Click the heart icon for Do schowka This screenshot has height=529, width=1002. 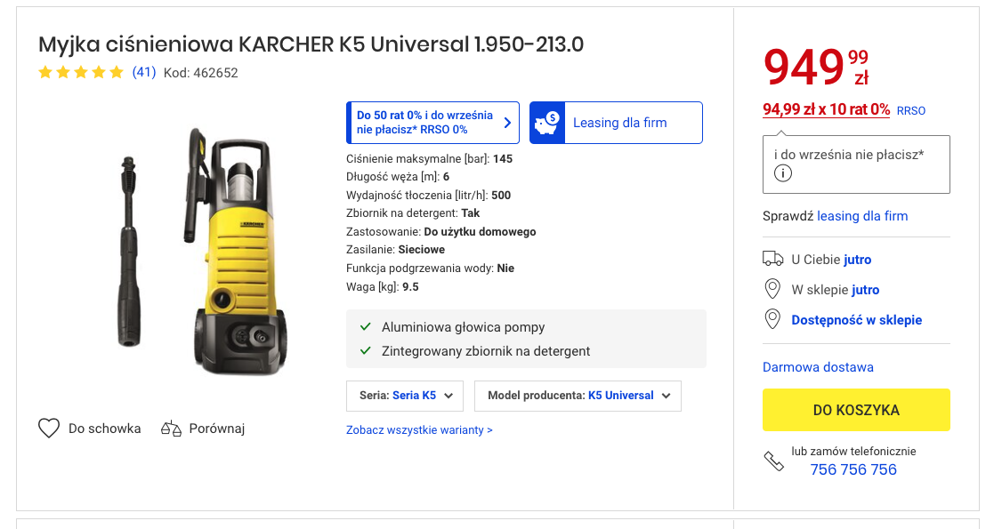[x=49, y=429]
